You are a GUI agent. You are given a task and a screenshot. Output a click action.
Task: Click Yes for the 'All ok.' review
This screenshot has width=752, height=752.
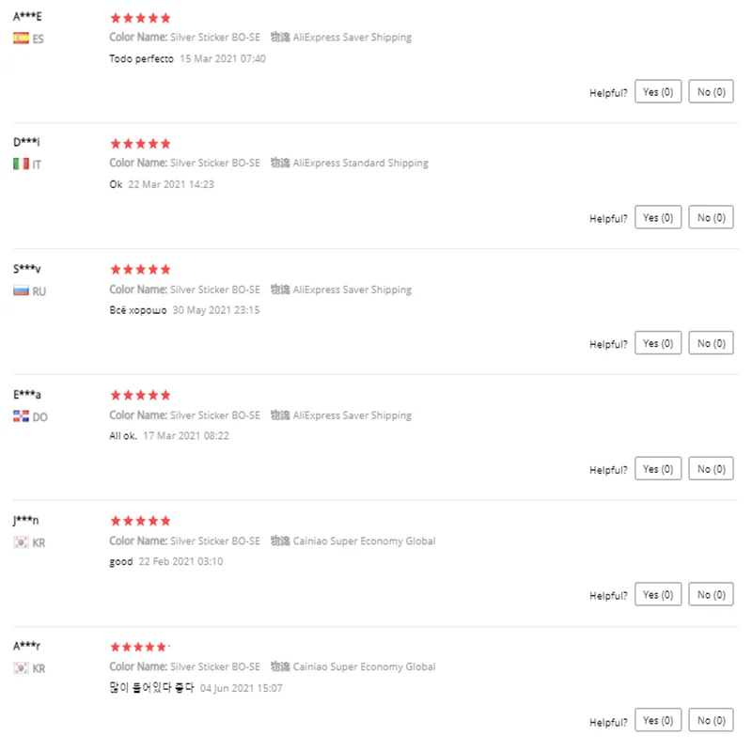click(x=658, y=469)
